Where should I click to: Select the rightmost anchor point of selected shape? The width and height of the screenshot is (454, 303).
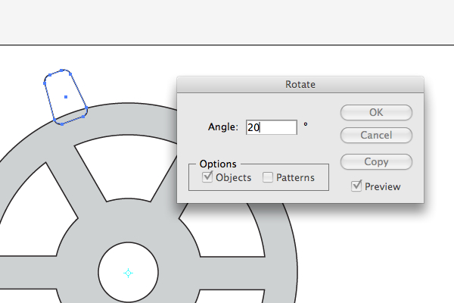coord(86,108)
